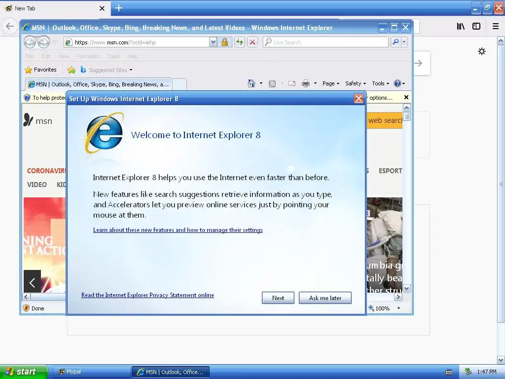Open blank new tab button in IE
The width and height of the screenshot is (505, 379).
pyautogui.click(x=180, y=84)
